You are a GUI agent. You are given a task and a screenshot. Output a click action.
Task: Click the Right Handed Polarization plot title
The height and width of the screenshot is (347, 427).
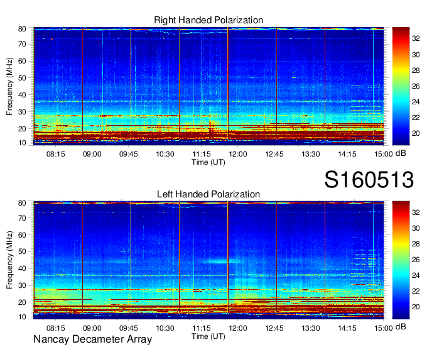(x=208, y=20)
